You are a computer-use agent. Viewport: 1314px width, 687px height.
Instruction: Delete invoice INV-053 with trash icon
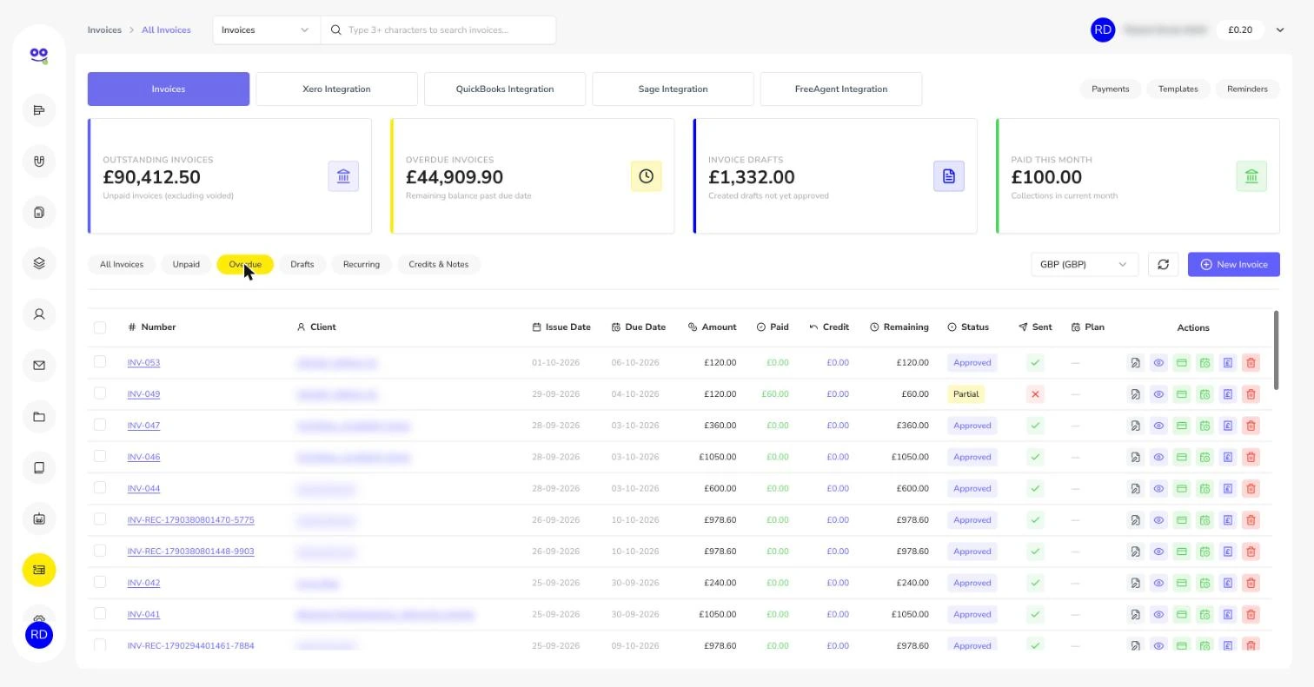[1251, 363]
